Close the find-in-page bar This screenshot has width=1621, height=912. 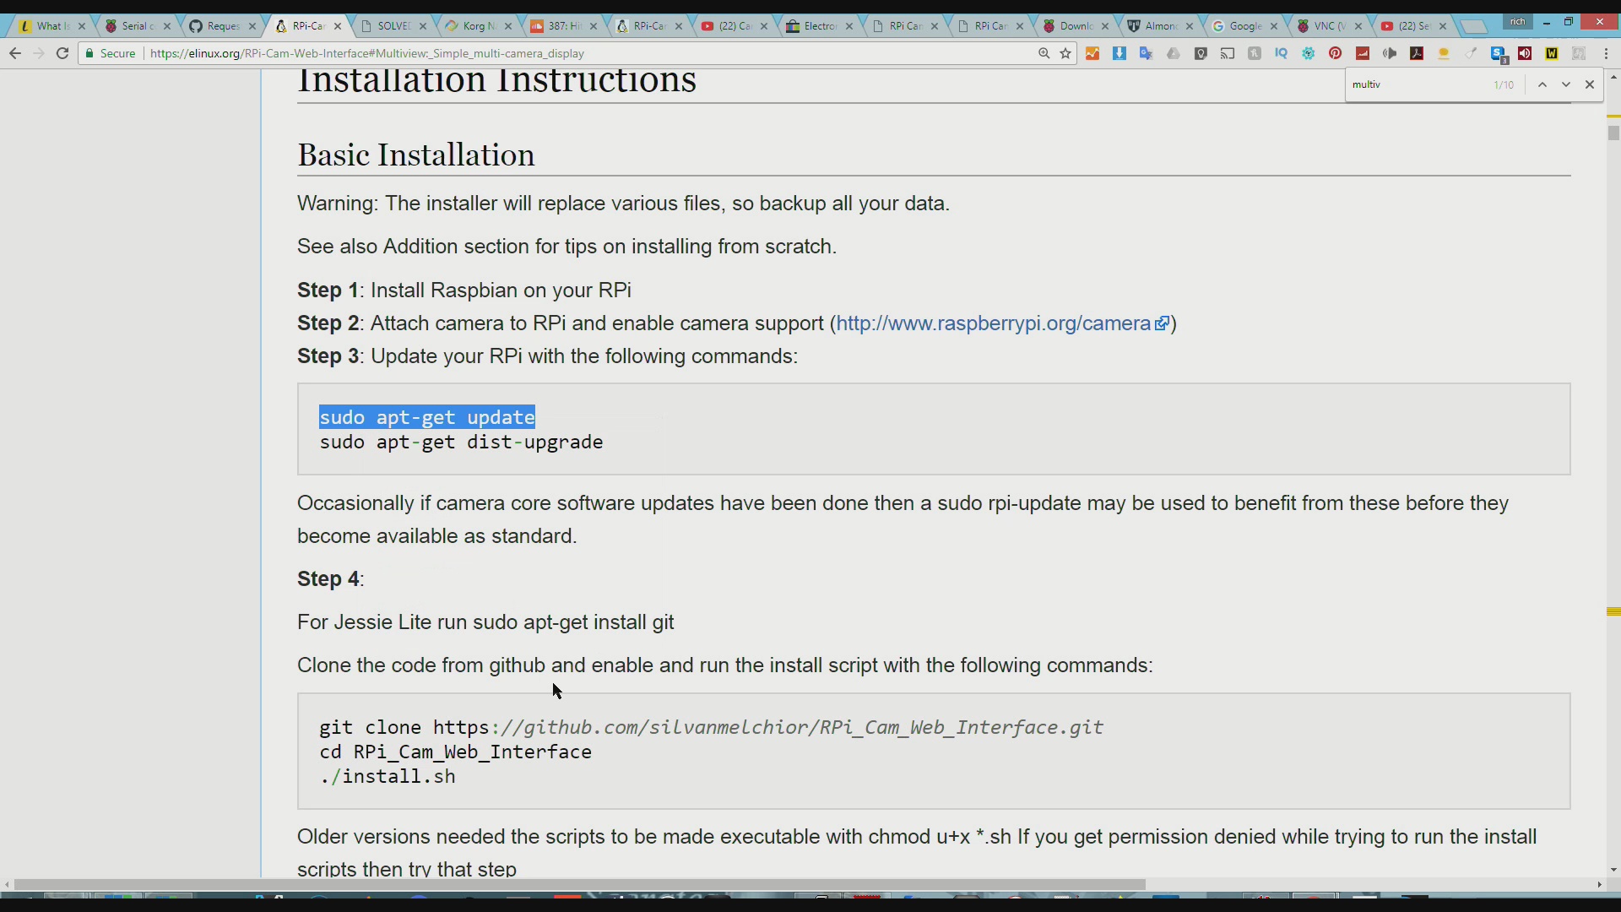1590,84
